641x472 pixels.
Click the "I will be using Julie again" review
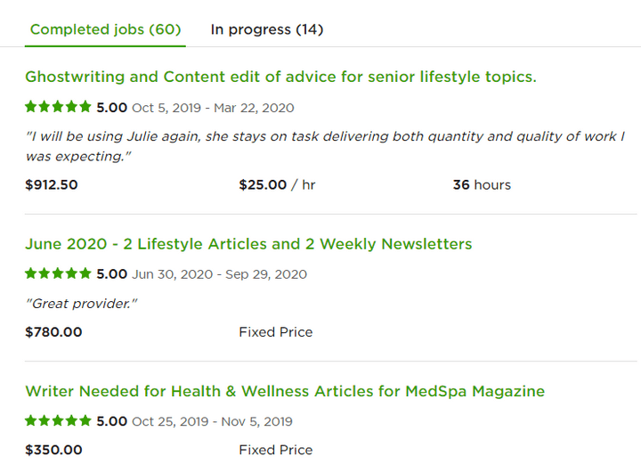coord(325,146)
